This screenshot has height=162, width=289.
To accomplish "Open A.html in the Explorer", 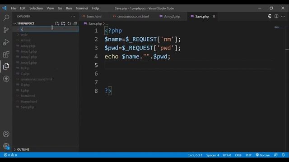I will point(25,40).
